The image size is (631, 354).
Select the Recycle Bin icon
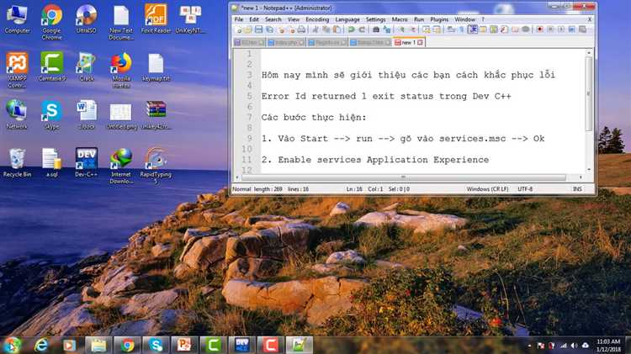point(17,163)
